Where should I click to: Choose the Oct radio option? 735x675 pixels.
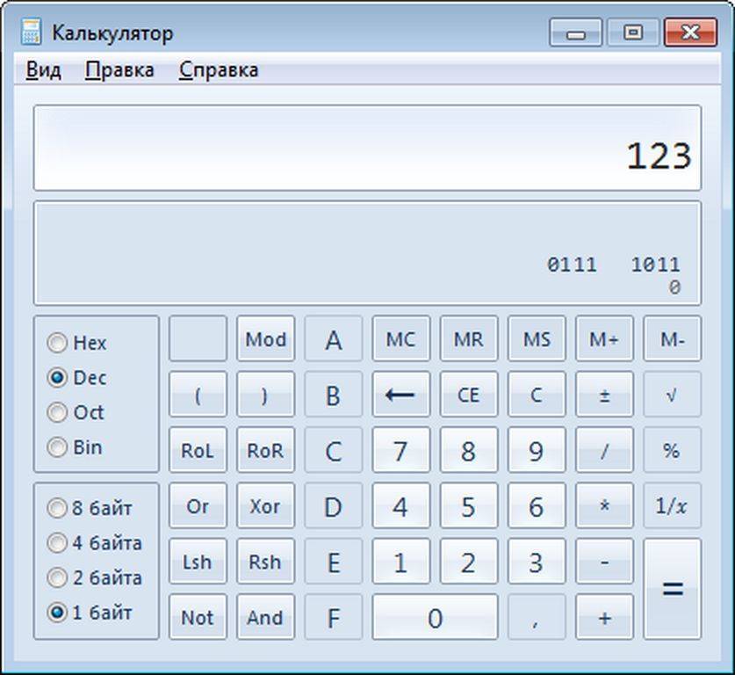coord(58,412)
